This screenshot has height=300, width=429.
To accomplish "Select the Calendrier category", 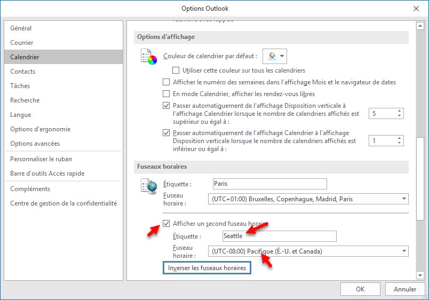I will click(63, 57).
